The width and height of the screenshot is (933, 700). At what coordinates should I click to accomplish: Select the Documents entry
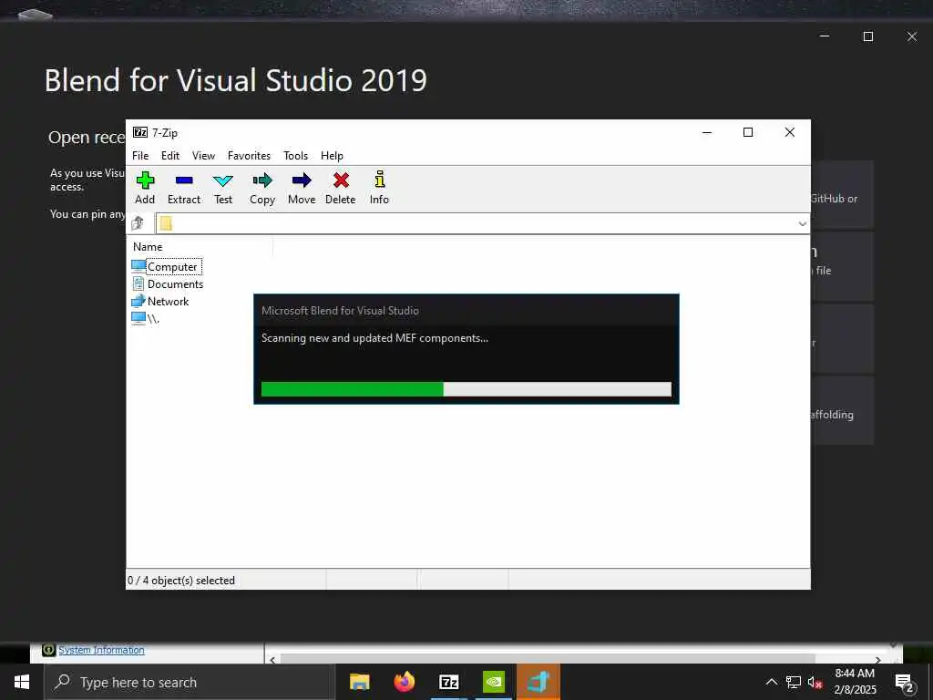(168, 284)
